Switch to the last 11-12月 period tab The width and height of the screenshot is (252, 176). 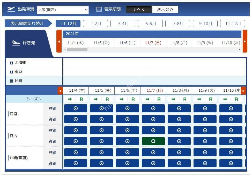(x=233, y=24)
